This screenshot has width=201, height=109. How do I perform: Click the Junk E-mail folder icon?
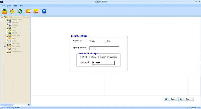click(x=10, y=36)
